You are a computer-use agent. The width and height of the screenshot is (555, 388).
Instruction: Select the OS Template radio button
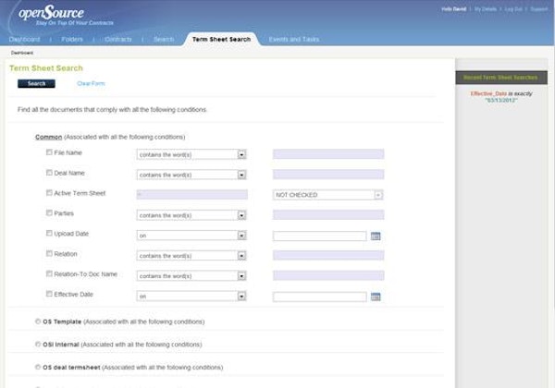coord(37,321)
